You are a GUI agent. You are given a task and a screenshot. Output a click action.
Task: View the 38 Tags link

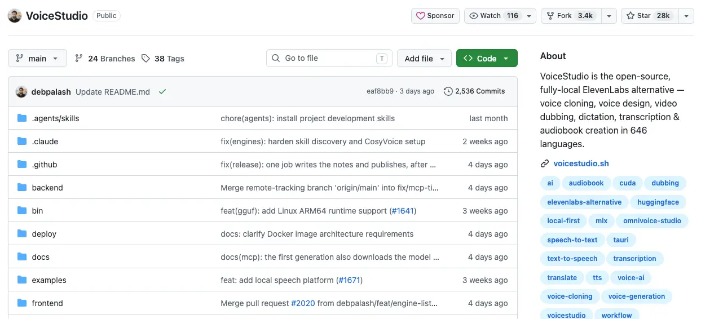tap(163, 59)
